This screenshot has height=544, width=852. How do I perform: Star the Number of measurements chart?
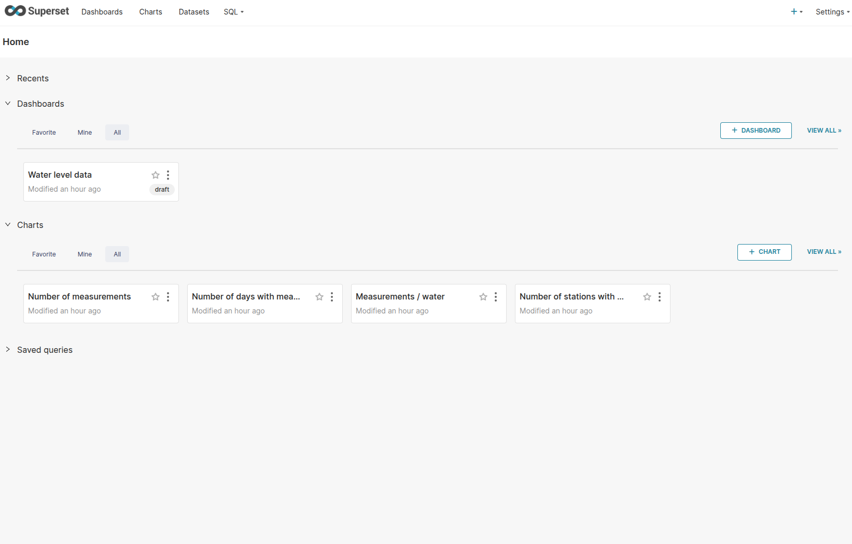[156, 297]
